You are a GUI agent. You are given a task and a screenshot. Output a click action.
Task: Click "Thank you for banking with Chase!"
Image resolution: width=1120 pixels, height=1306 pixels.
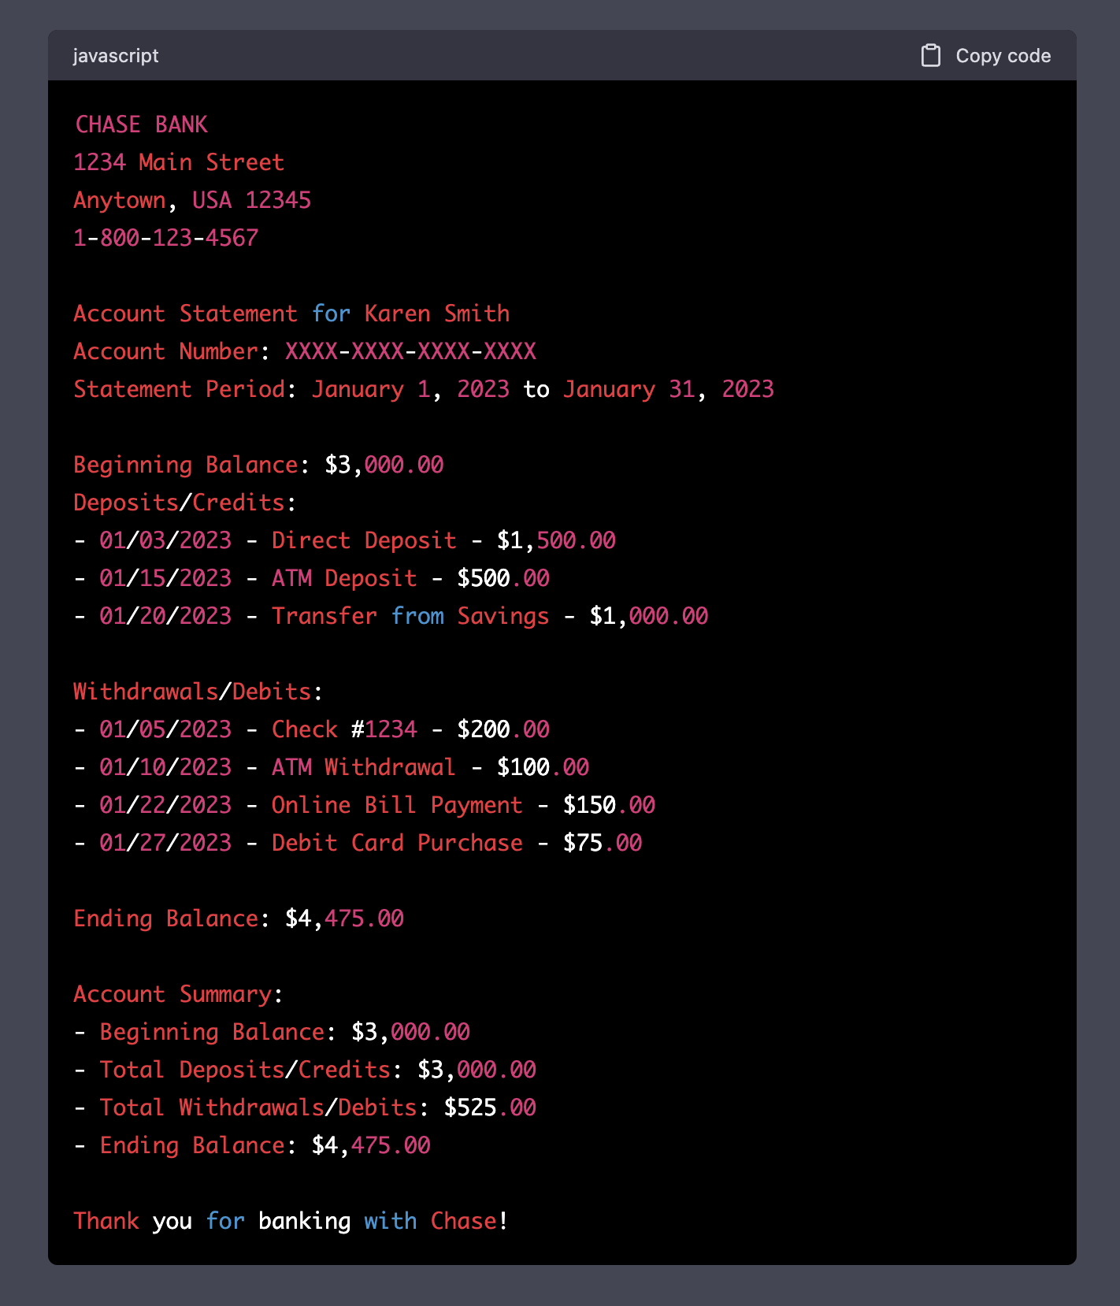pos(291,1221)
